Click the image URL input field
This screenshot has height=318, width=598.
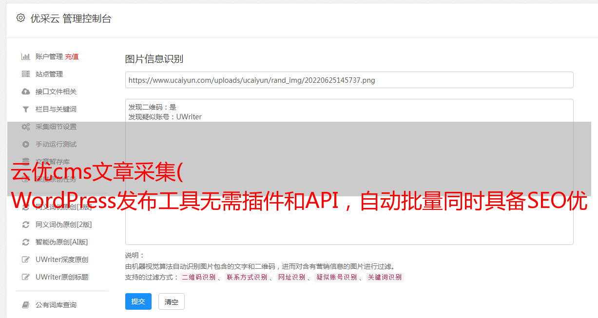349,80
